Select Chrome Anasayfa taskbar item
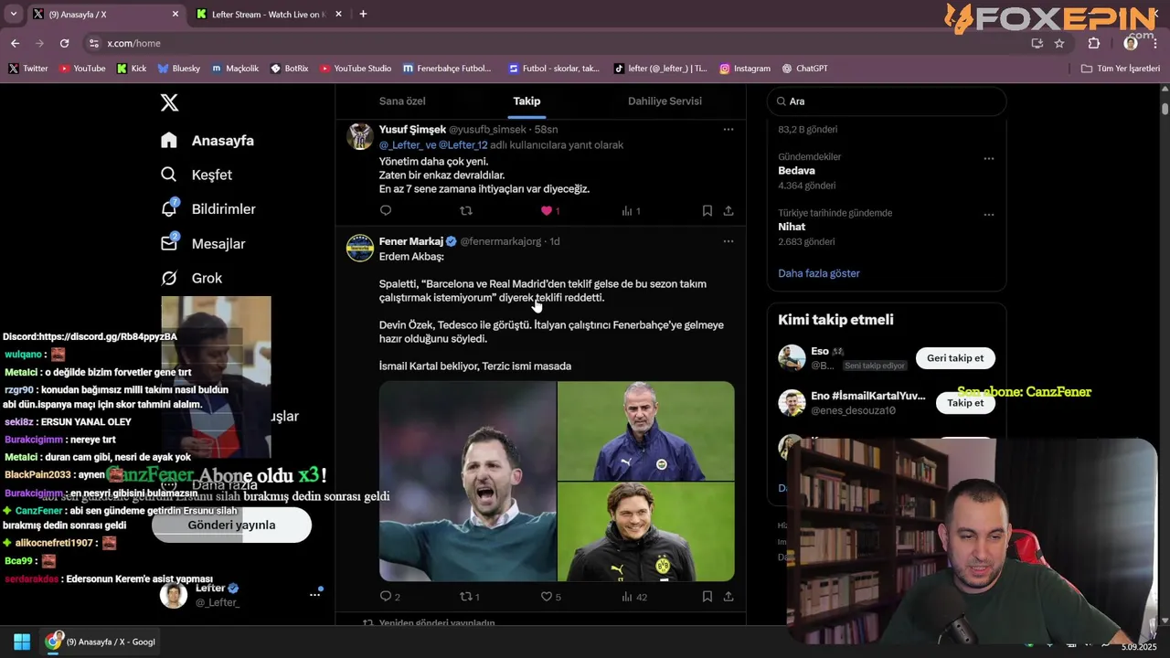 tap(101, 642)
